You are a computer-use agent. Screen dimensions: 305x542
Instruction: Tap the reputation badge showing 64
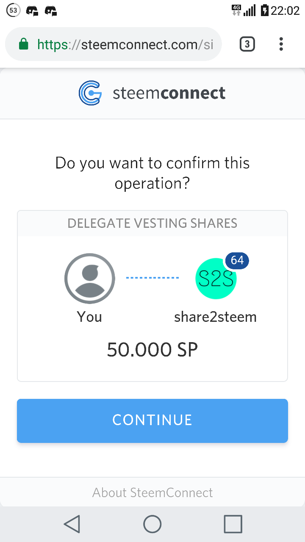pyautogui.click(x=237, y=260)
